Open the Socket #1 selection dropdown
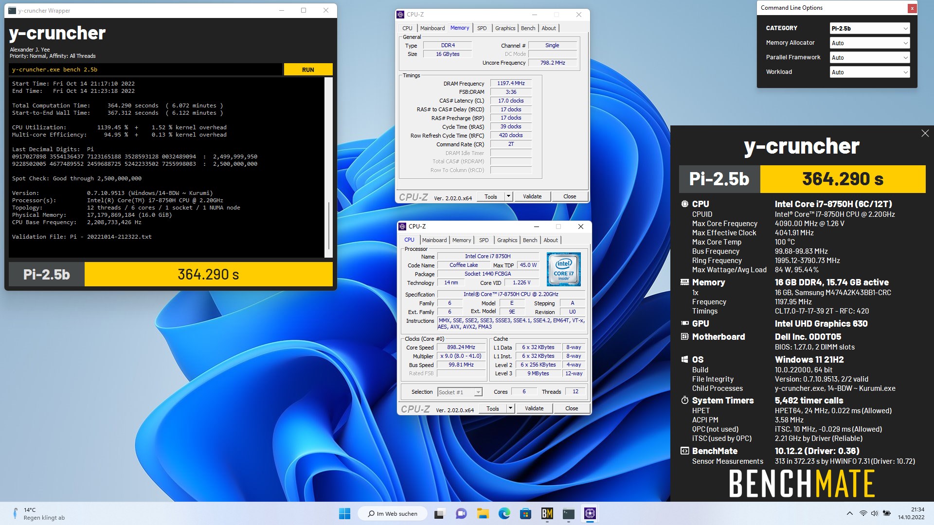934x525 pixels. pyautogui.click(x=460, y=392)
